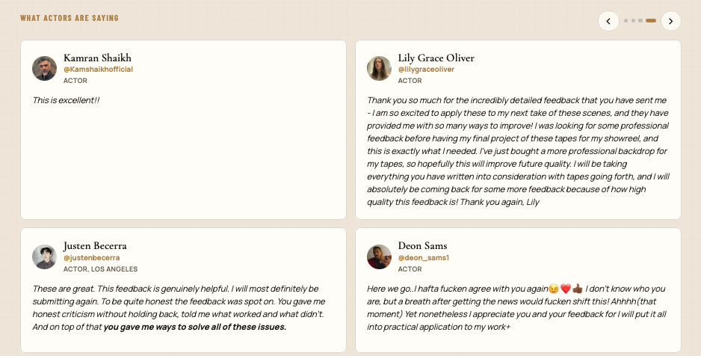Screen dimensions: 701x356
Task: Open Justen Becerra's profile avatar
Action: point(44,257)
